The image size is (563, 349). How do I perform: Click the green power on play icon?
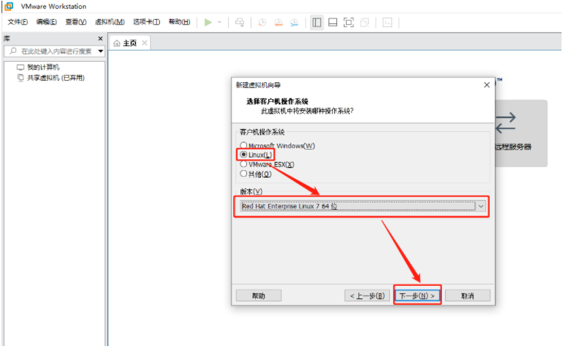click(x=208, y=22)
